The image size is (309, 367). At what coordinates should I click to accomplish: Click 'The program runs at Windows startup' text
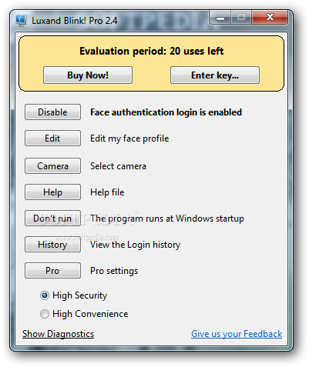click(167, 219)
